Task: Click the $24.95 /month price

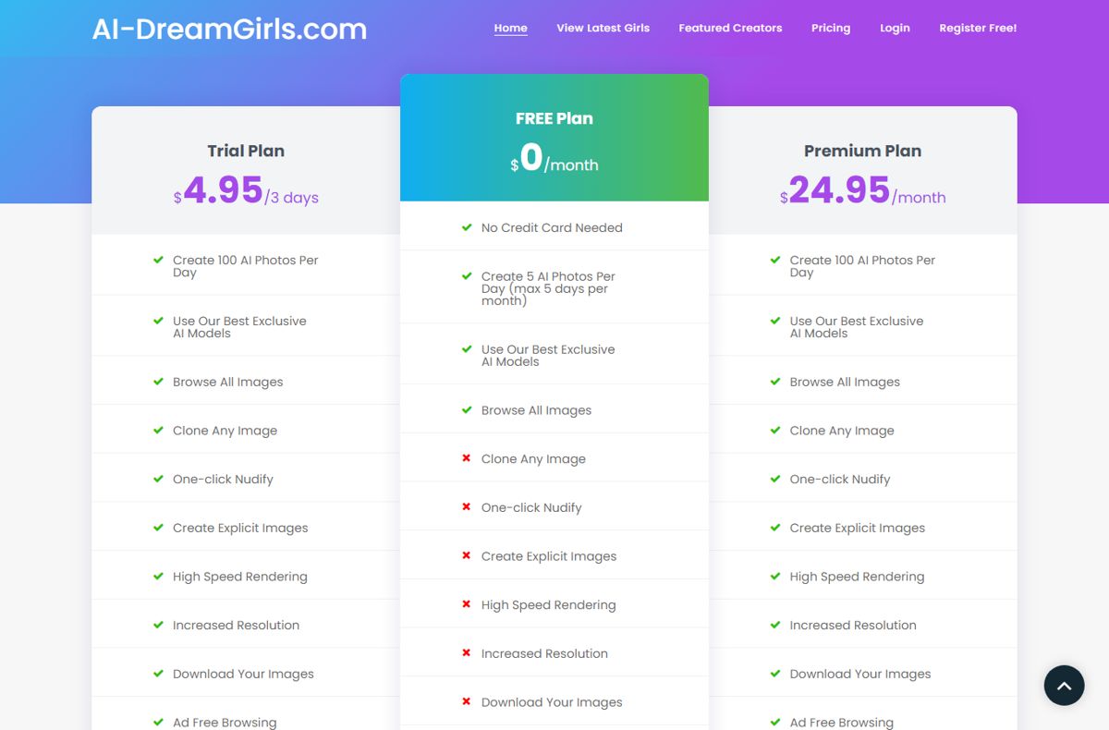Action: click(863, 191)
